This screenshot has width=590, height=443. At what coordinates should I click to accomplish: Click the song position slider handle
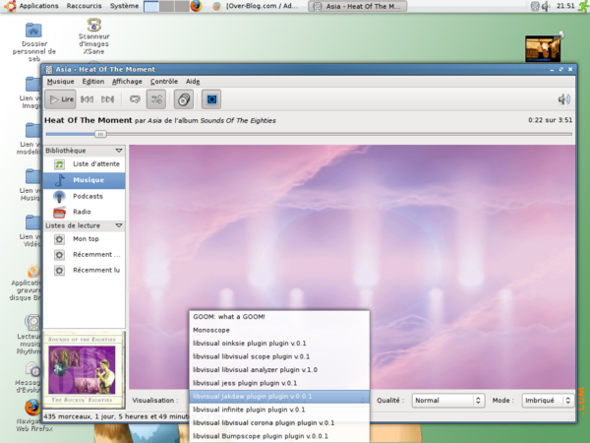(x=100, y=134)
